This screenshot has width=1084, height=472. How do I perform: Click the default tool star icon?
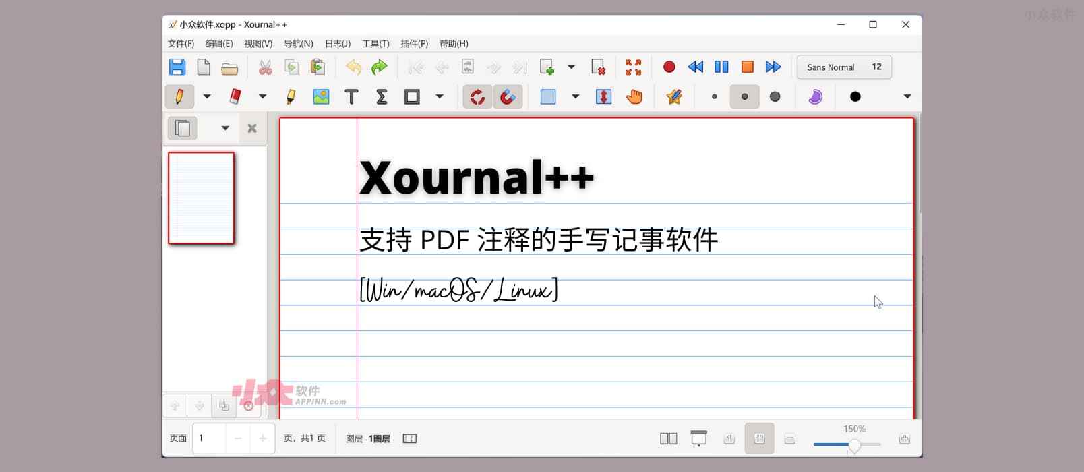click(673, 96)
